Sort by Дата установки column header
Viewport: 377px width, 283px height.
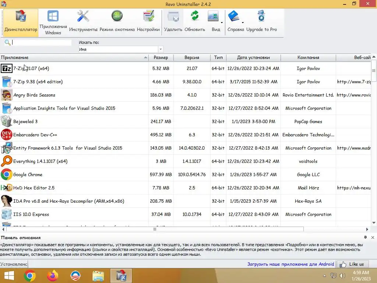click(253, 57)
